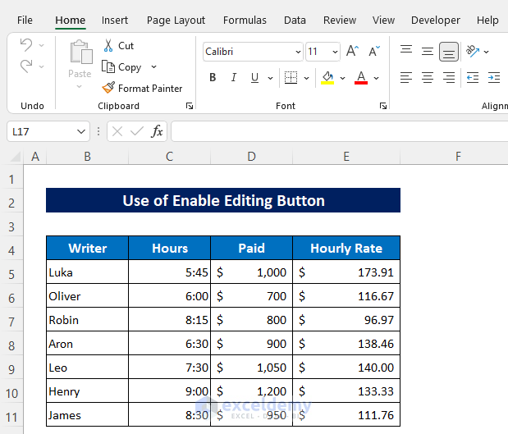This screenshot has height=434, width=508.
Task: Select the Hourly Rate header cell
Action: (x=346, y=249)
